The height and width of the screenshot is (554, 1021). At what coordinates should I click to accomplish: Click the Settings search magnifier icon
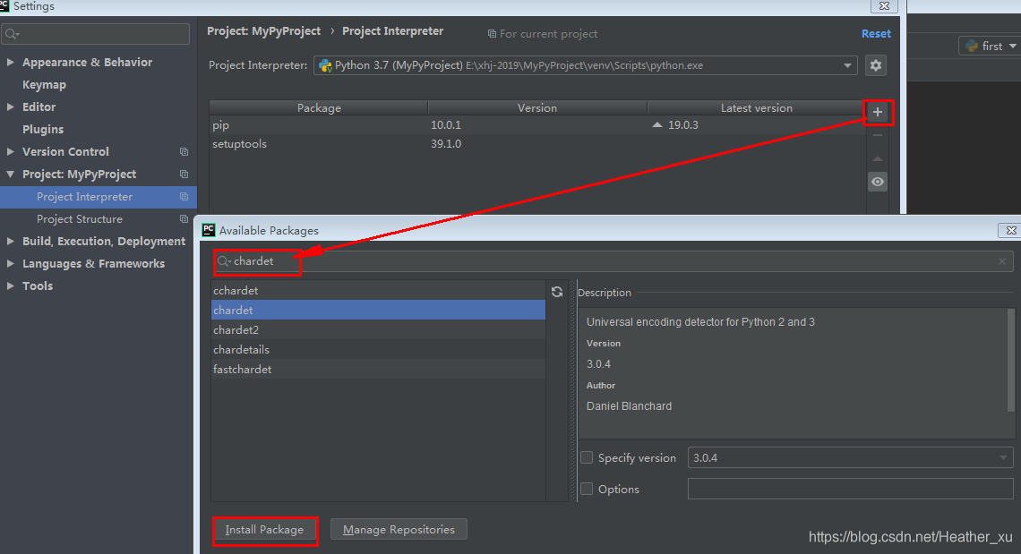(x=12, y=34)
